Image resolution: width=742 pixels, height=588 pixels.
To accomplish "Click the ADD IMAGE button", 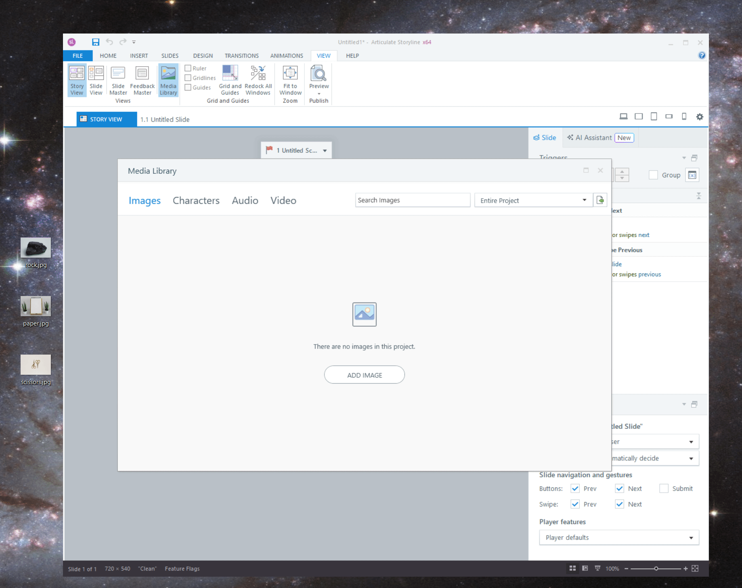I will (x=364, y=375).
